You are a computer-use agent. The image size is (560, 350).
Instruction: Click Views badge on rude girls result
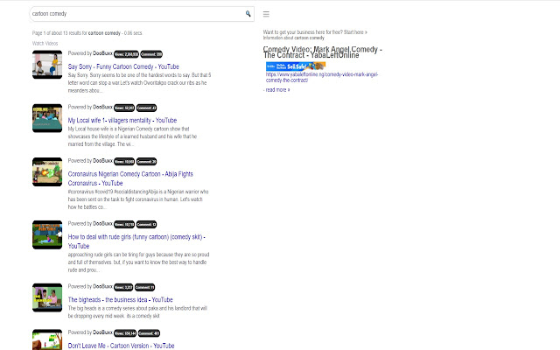pos(124,224)
